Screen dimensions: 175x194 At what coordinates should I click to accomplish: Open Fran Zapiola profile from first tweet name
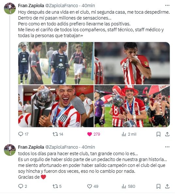pyautogui.click(x=31, y=6)
